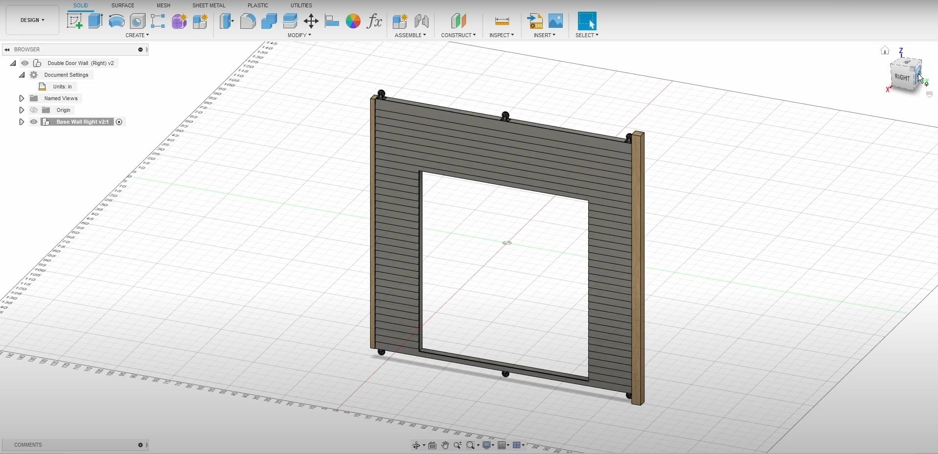The image size is (938, 454).
Task: Toggle visibility of Origin folder
Action: (x=34, y=110)
